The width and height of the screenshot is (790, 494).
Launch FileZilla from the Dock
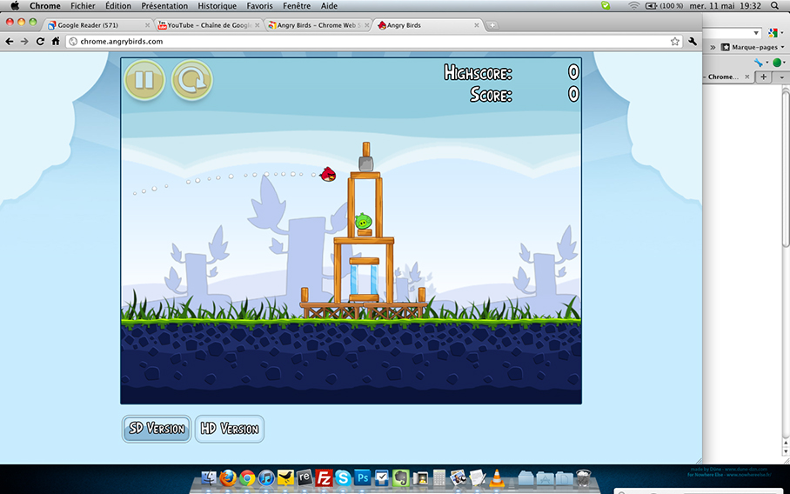(x=324, y=477)
